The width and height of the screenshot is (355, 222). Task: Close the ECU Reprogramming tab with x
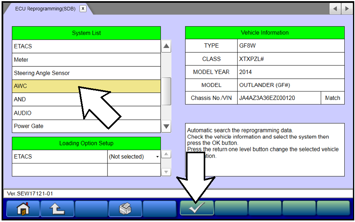click(83, 9)
